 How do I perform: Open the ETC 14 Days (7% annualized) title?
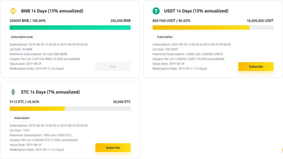[50, 92]
